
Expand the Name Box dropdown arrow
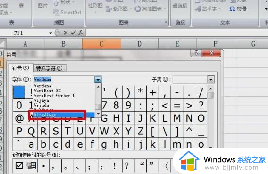pyautogui.click(x=50, y=33)
